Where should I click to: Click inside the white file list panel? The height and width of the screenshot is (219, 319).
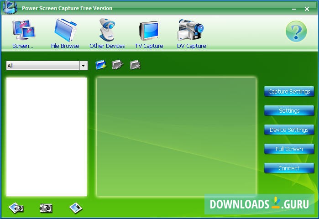click(x=47, y=136)
